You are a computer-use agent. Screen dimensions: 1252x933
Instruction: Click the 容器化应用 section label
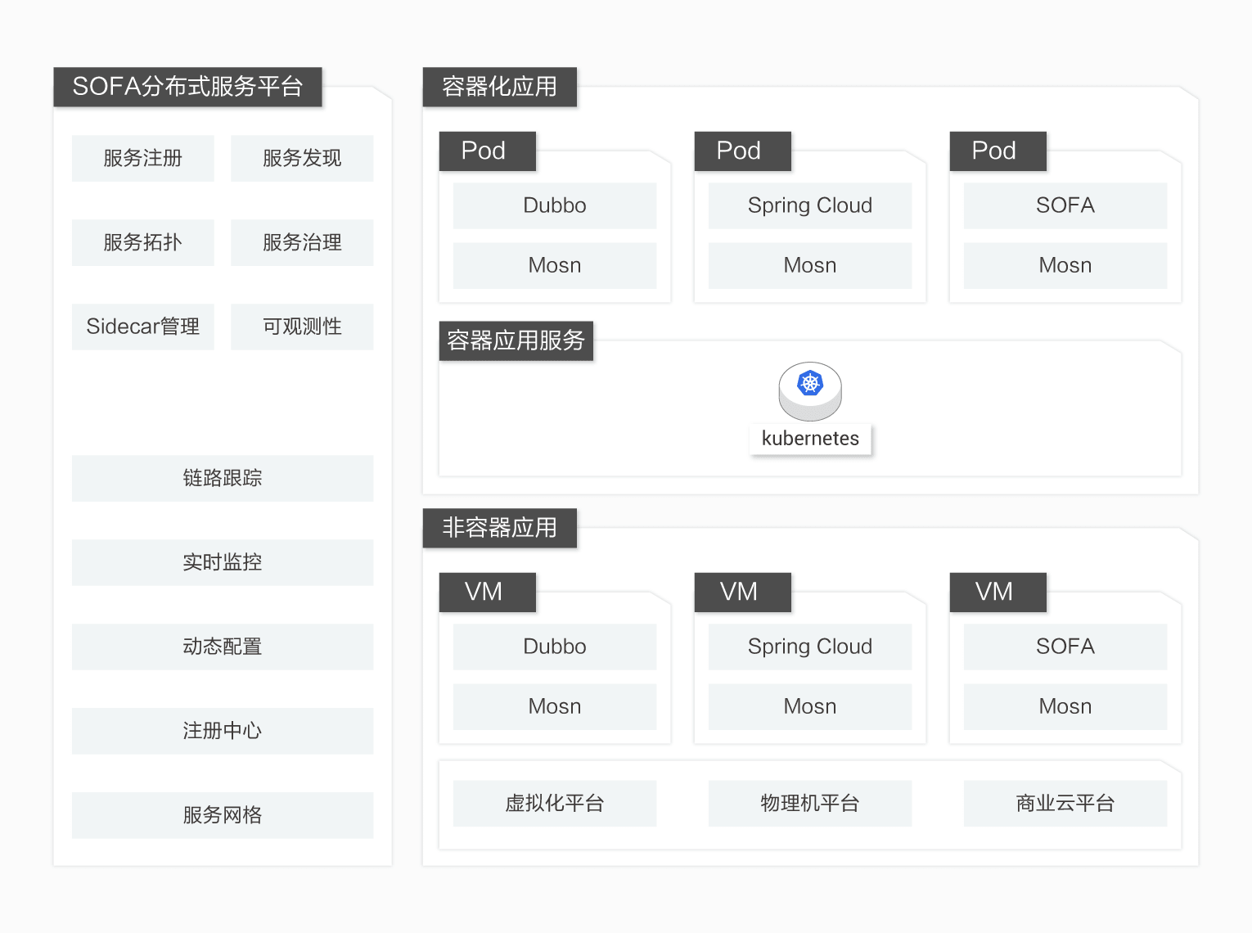pyautogui.click(x=499, y=86)
